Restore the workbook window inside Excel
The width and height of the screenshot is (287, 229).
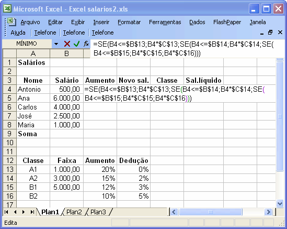270,32
